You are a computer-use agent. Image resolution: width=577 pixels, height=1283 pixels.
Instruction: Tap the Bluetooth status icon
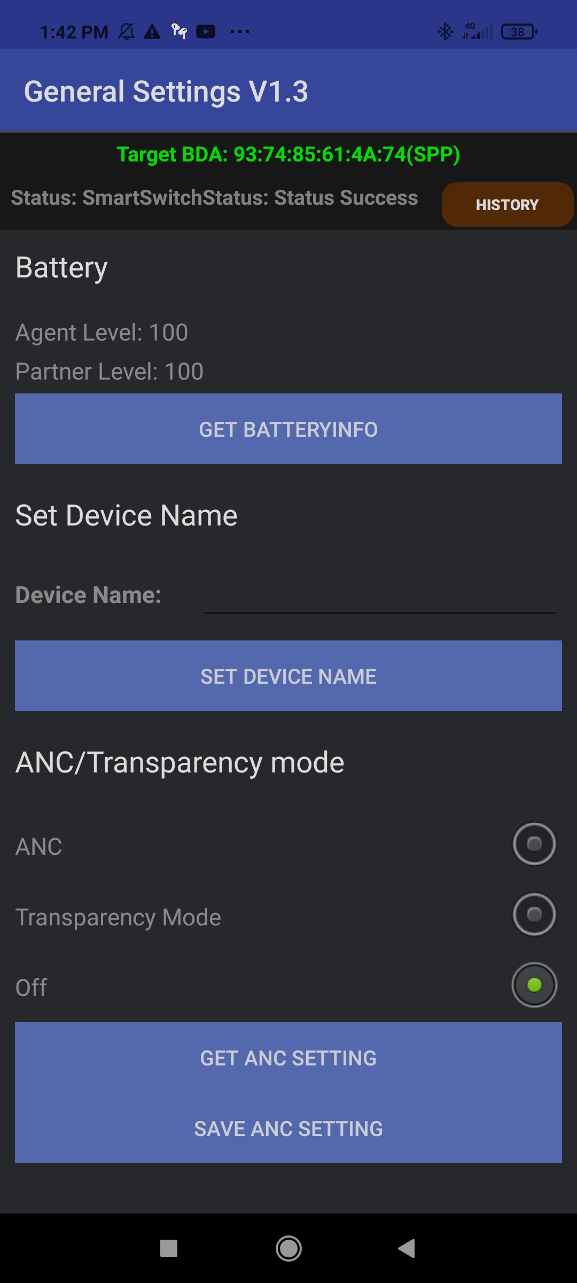coord(445,32)
